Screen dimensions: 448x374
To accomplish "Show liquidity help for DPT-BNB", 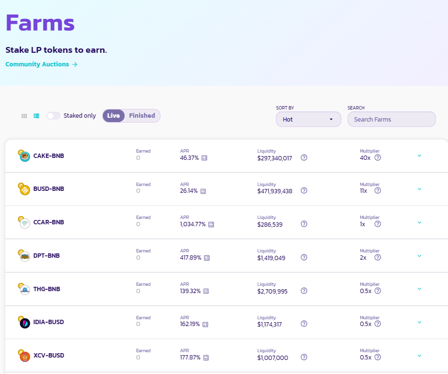I will click(x=304, y=257).
